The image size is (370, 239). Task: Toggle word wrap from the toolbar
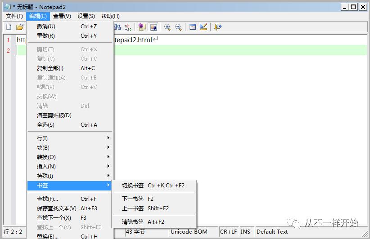153,27
